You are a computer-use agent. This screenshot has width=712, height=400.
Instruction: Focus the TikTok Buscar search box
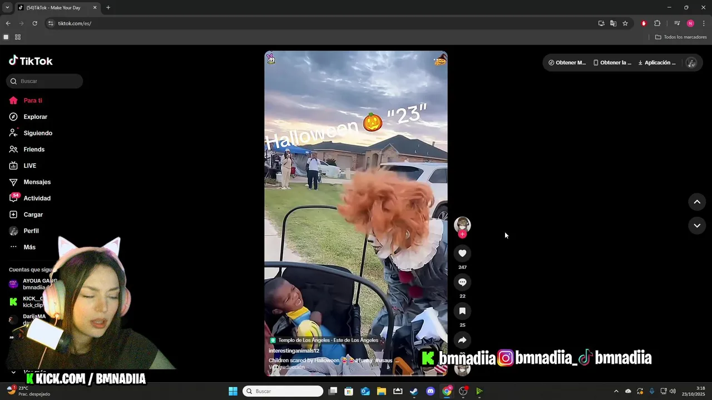(x=44, y=81)
